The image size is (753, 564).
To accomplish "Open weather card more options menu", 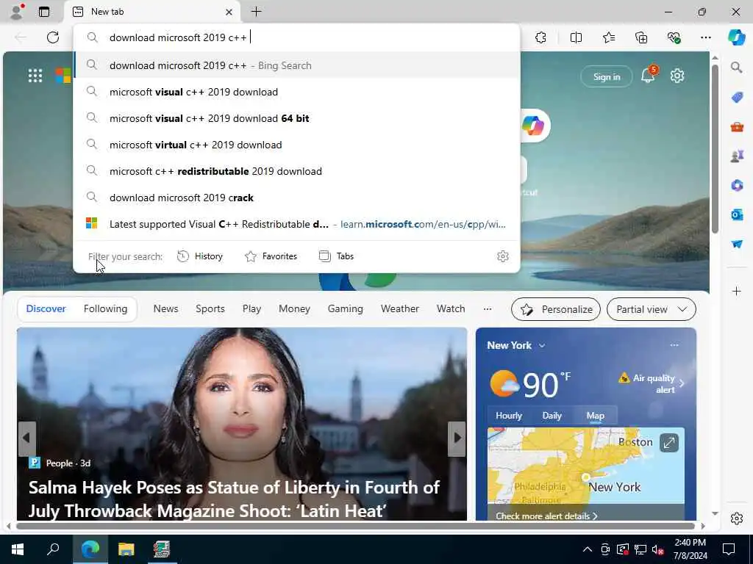I will [x=674, y=345].
